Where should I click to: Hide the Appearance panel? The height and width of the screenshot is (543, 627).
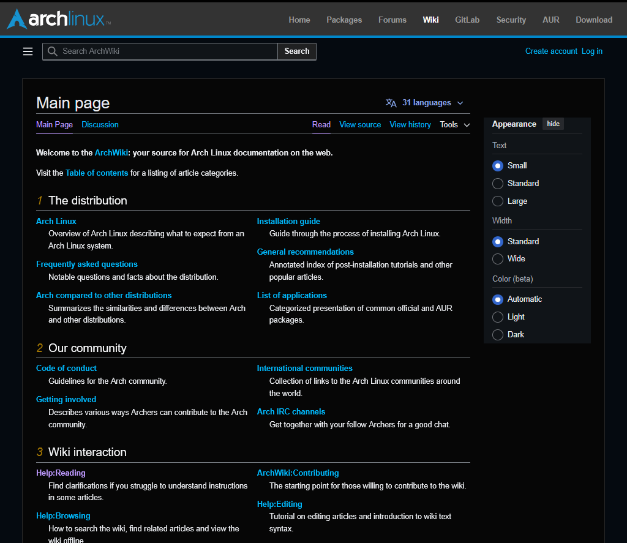pos(553,124)
